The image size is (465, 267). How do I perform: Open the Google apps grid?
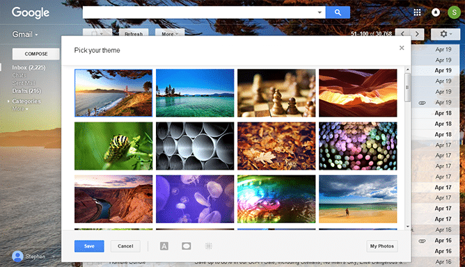pyautogui.click(x=417, y=12)
